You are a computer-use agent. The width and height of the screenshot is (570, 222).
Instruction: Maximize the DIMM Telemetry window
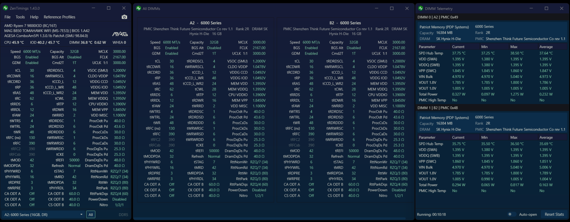pos(546,8)
